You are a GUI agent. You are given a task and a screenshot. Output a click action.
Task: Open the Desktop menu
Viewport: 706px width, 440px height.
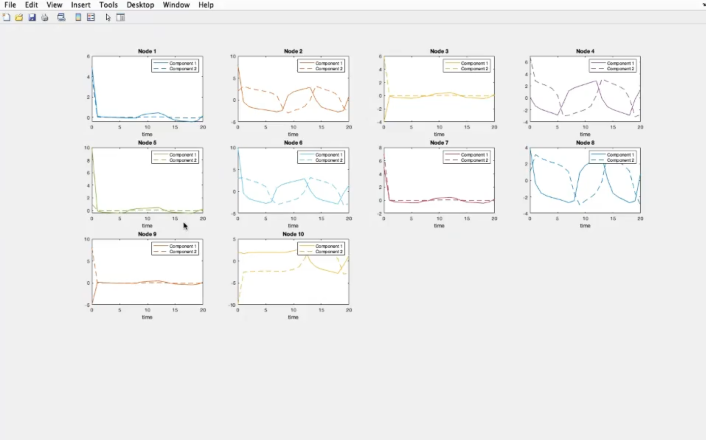140,5
